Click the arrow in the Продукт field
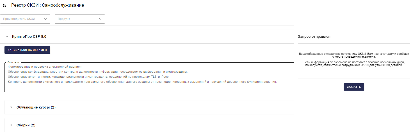Viewport: 411px width, 132px height. coord(100,19)
